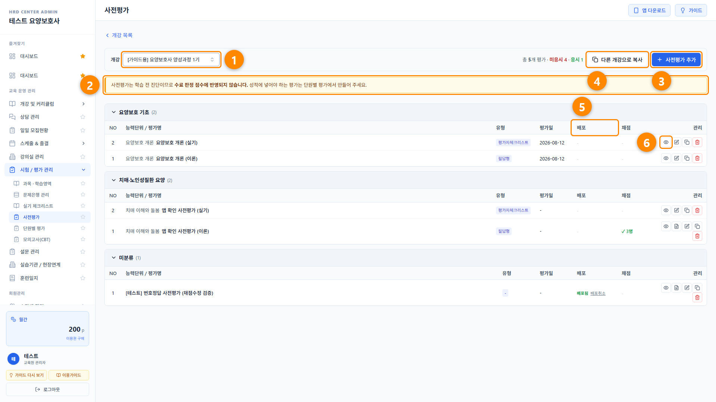Click 배포취소 link for 테스트 evaluation

pyautogui.click(x=598, y=293)
